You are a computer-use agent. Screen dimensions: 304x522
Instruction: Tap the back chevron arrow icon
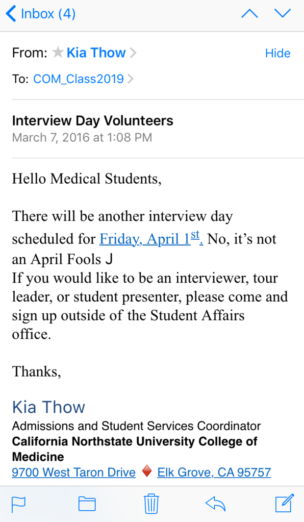11,14
